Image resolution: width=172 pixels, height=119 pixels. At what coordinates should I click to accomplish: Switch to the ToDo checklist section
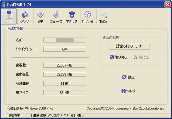tap(103, 17)
